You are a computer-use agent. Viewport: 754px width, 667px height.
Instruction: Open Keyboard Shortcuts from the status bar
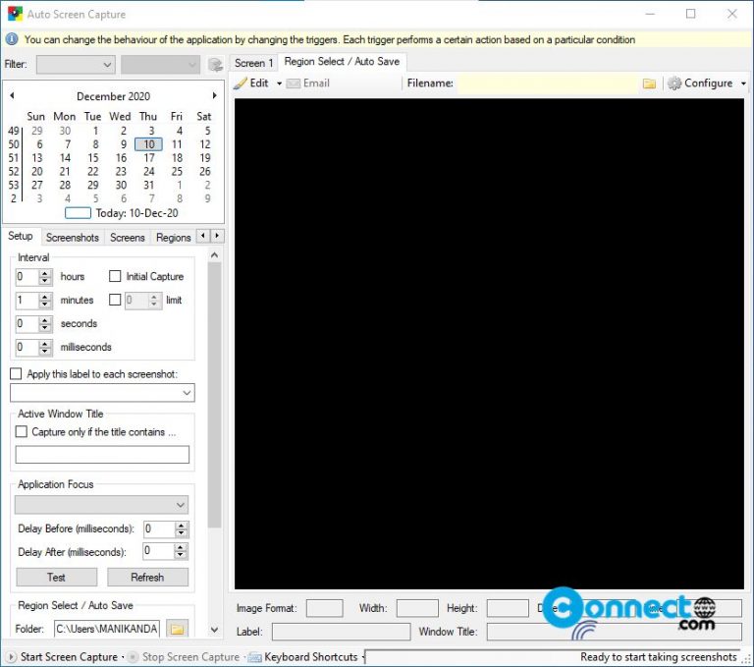tap(303, 657)
